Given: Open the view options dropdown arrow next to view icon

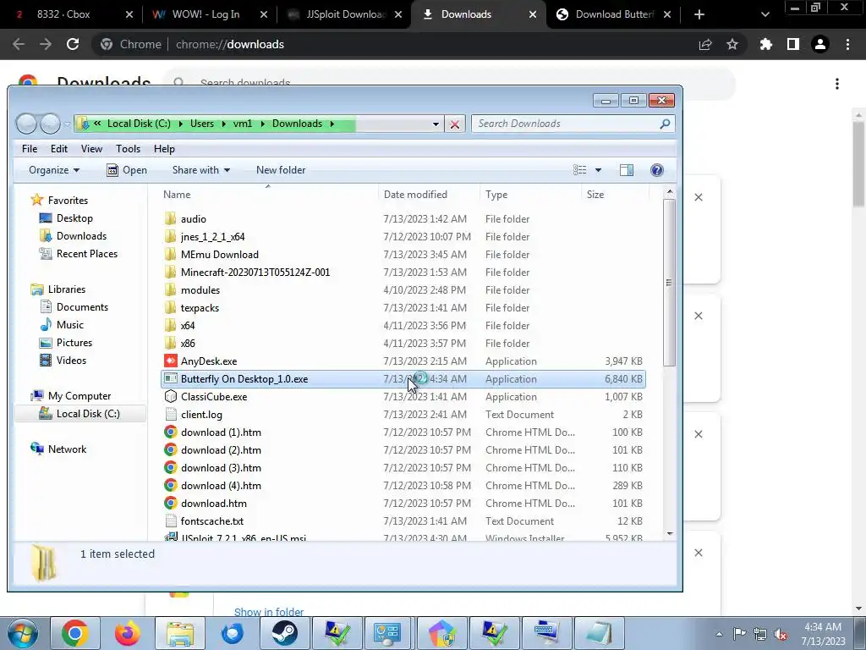Looking at the screenshot, I should 598,170.
